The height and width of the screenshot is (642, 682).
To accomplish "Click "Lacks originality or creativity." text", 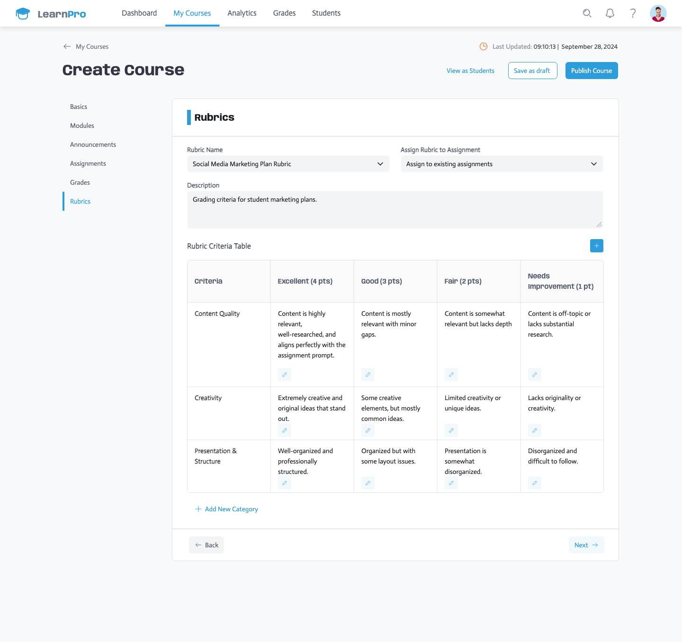I will pos(555,403).
